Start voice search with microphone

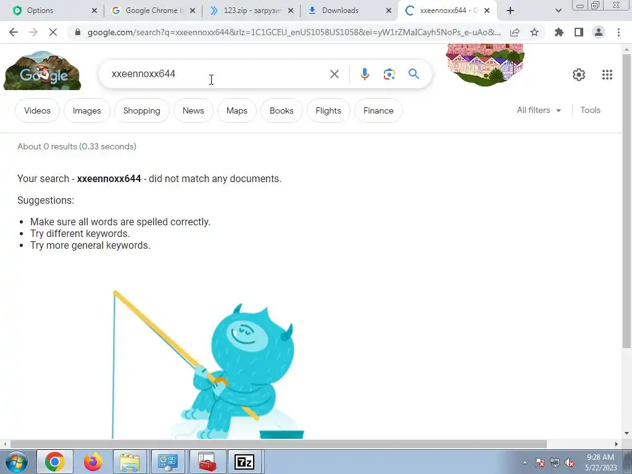pos(364,74)
